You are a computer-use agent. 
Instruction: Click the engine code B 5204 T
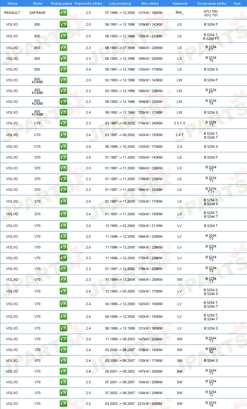coord(211,226)
